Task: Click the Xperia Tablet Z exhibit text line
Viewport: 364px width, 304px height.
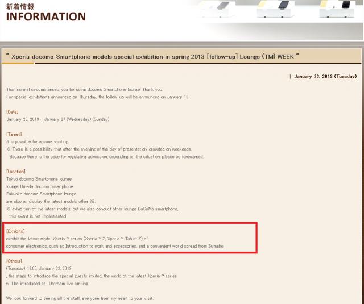Action: tap(77, 239)
